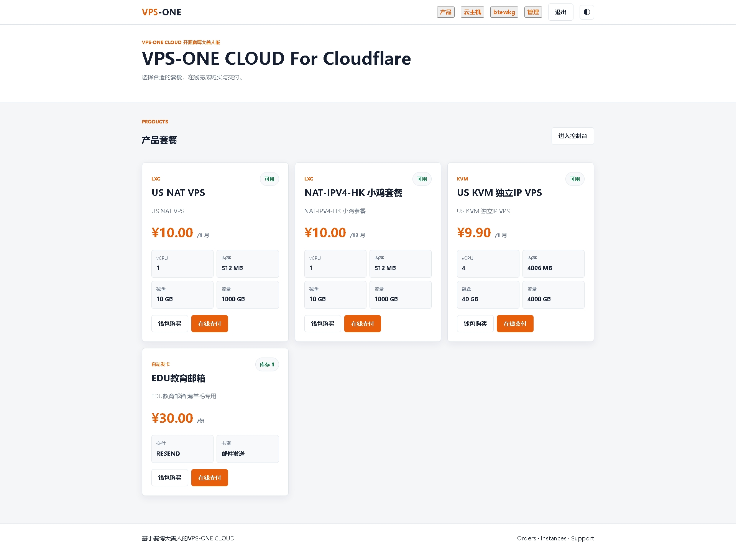Click the 退出 logout button
This screenshot has height=553, width=736.
tap(560, 12)
